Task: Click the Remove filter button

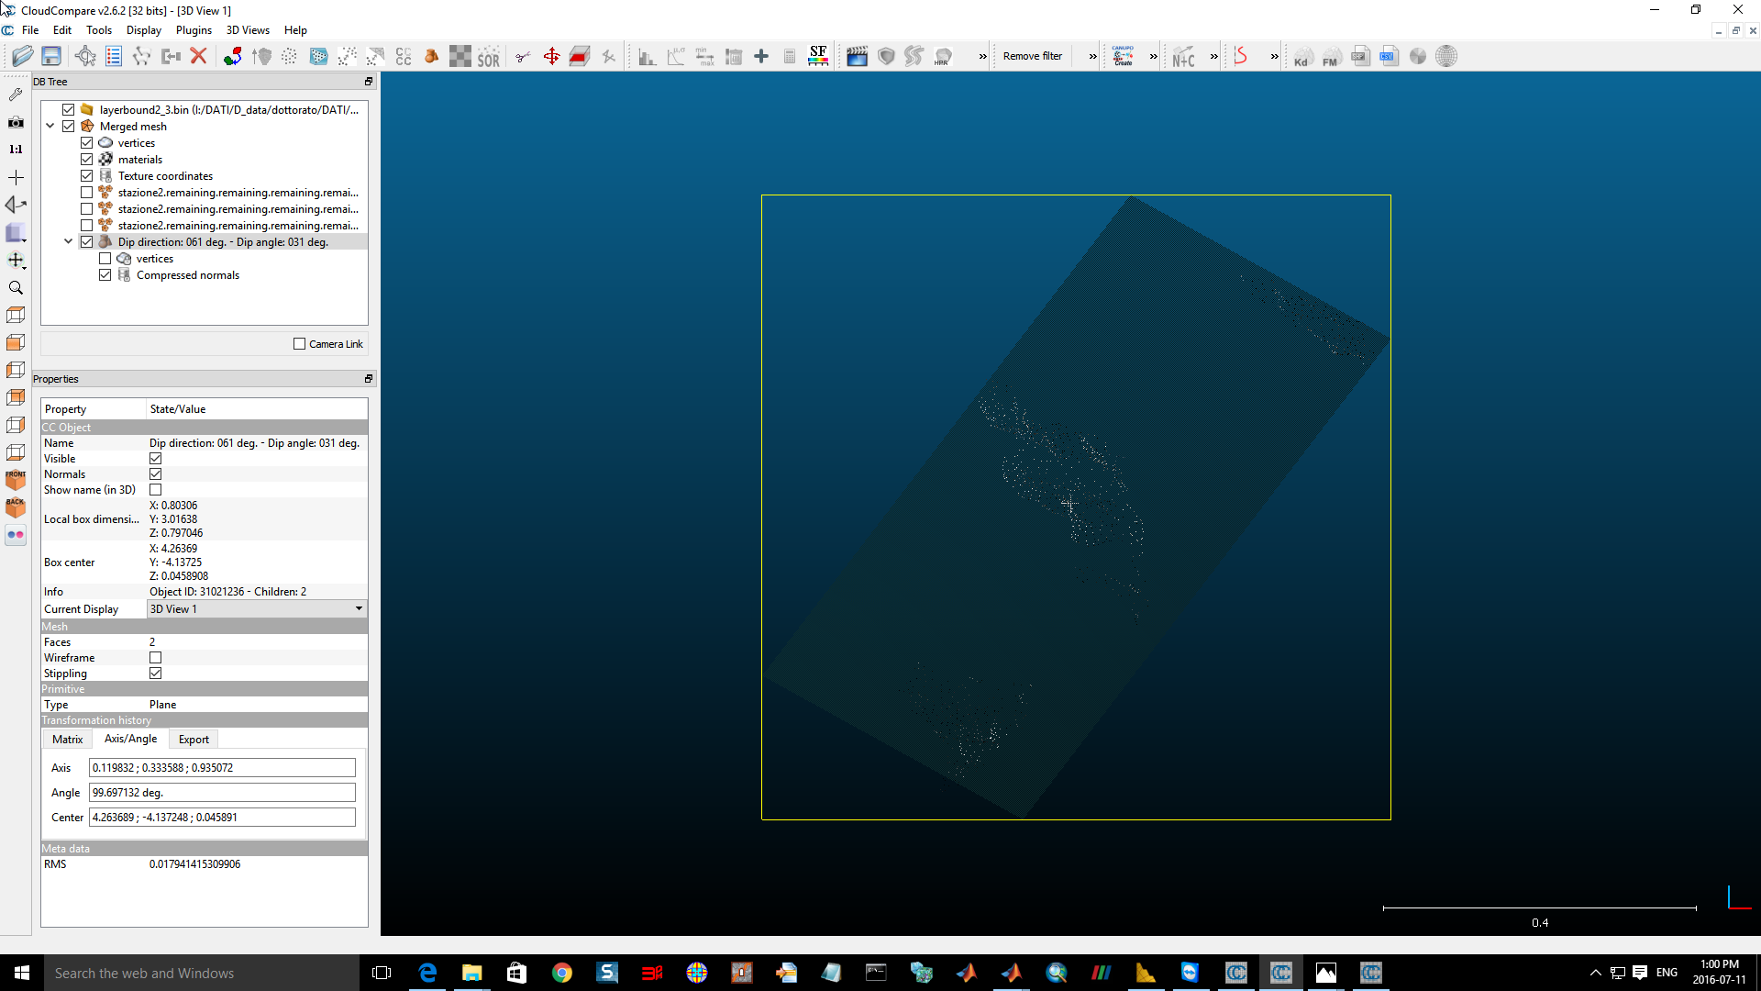Action: [1032, 57]
